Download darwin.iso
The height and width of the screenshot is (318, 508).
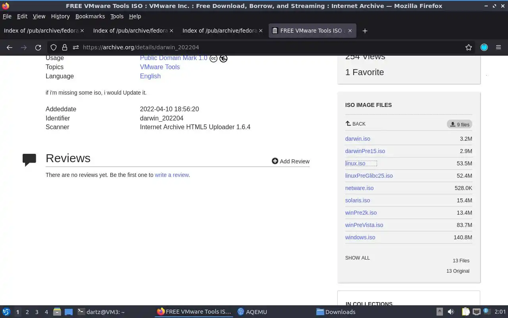tap(358, 139)
